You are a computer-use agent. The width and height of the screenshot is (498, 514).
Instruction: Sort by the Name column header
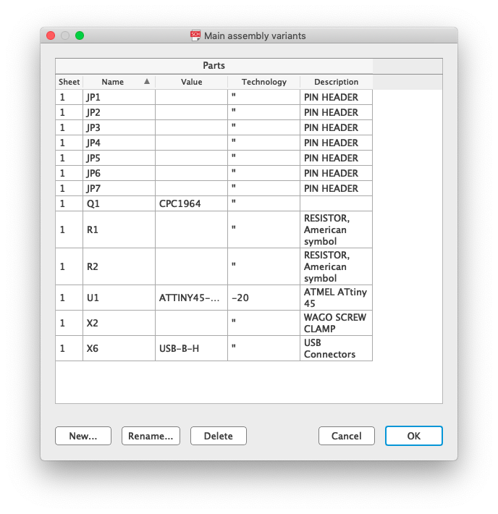[119, 82]
